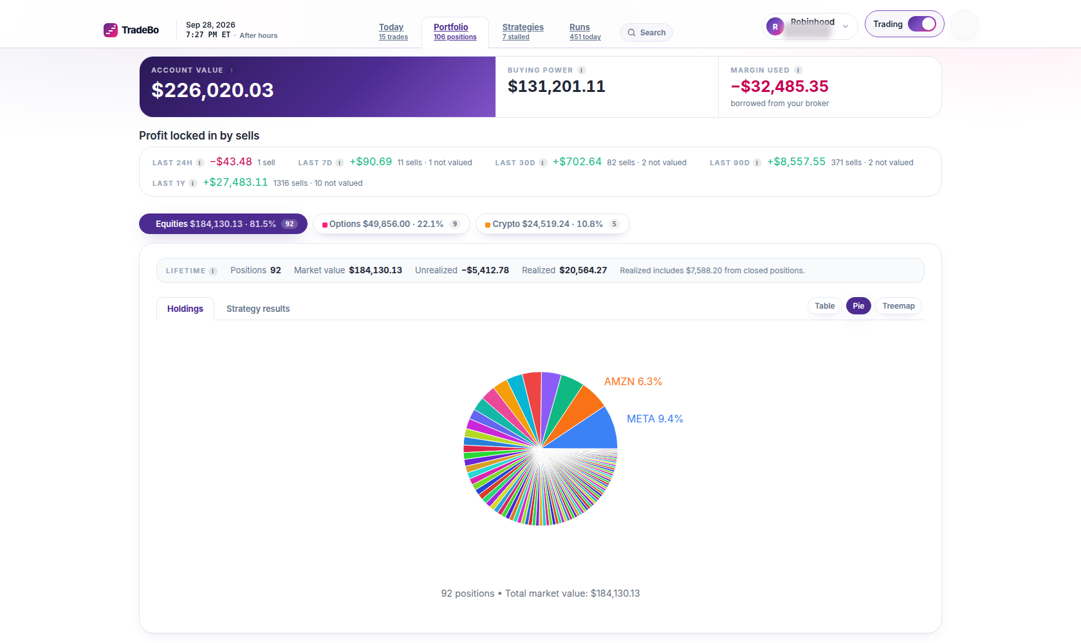This screenshot has width=1081, height=643.
Task: Open the Today tab
Action: (x=393, y=32)
